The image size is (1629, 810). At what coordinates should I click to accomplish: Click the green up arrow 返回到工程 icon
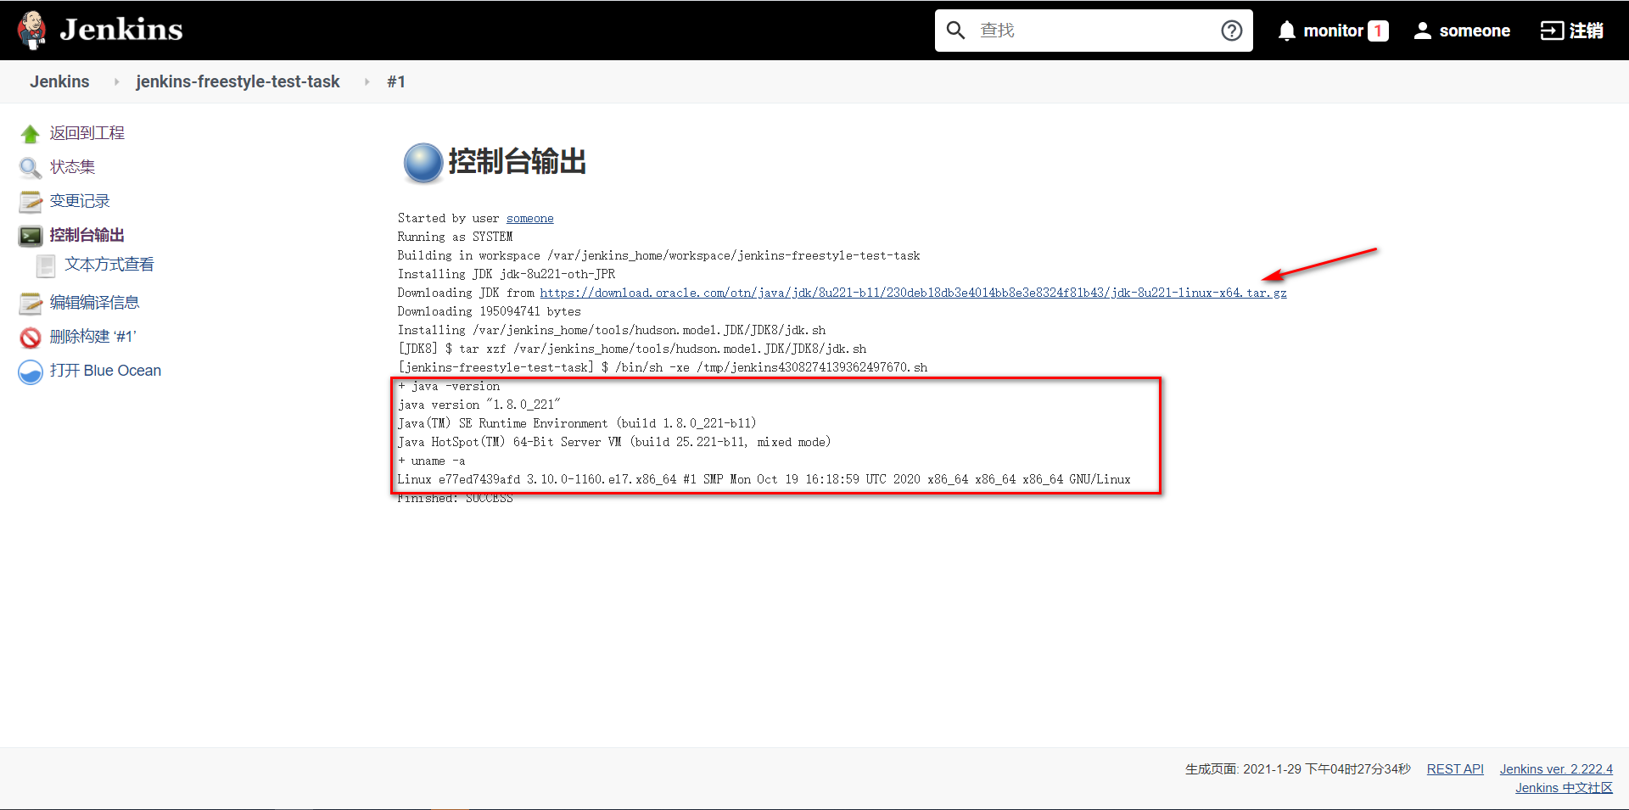click(31, 134)
